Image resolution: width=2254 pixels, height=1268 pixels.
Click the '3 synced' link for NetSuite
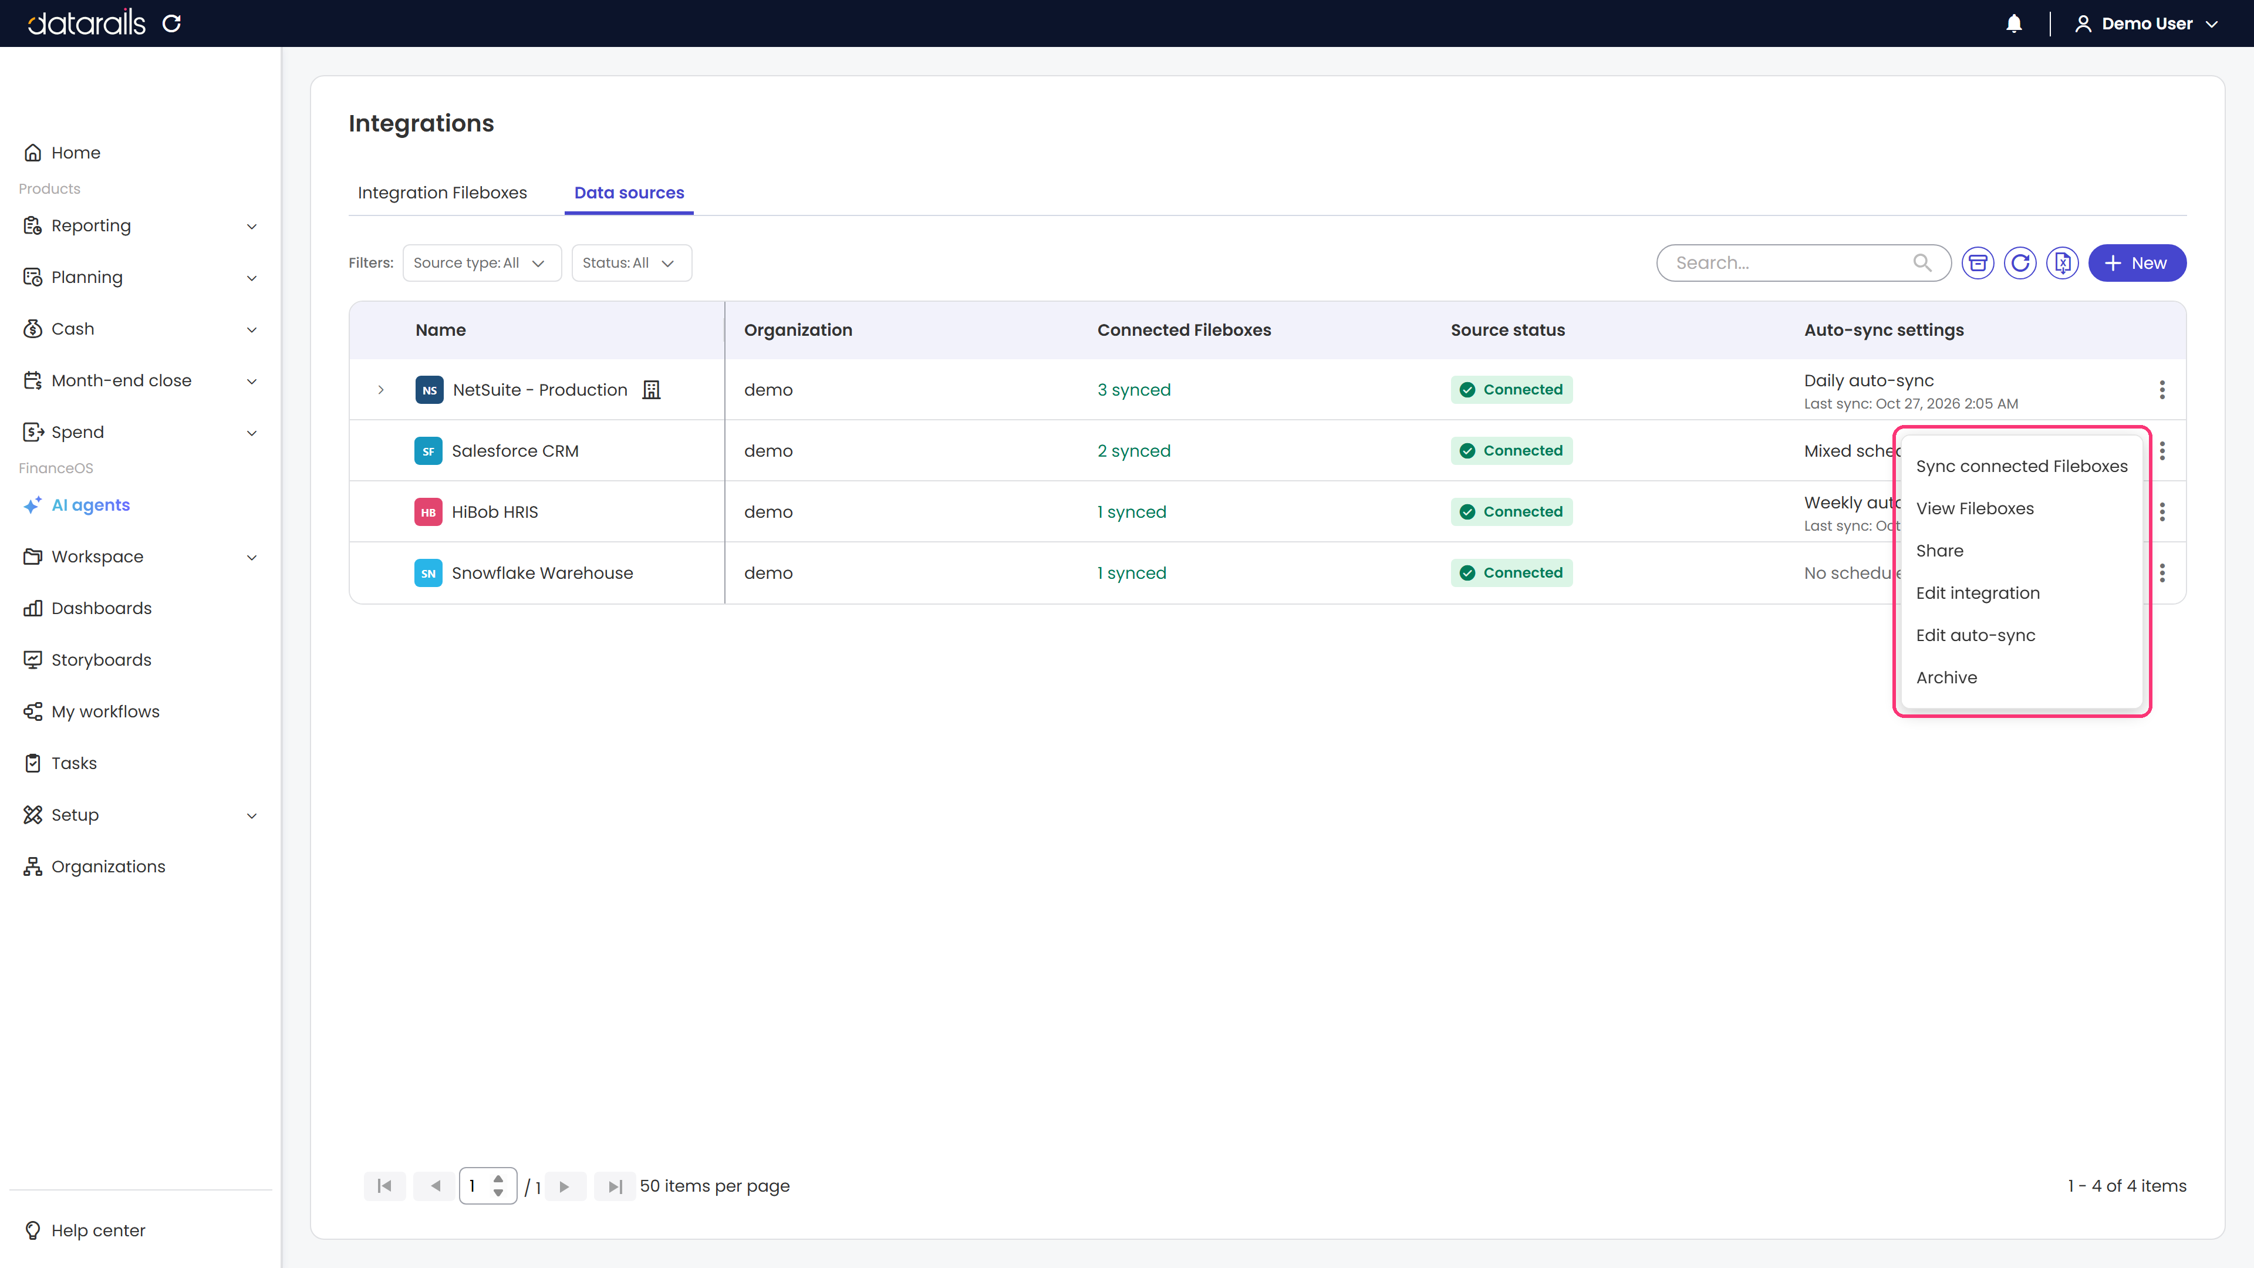(x=1133, y=389)
